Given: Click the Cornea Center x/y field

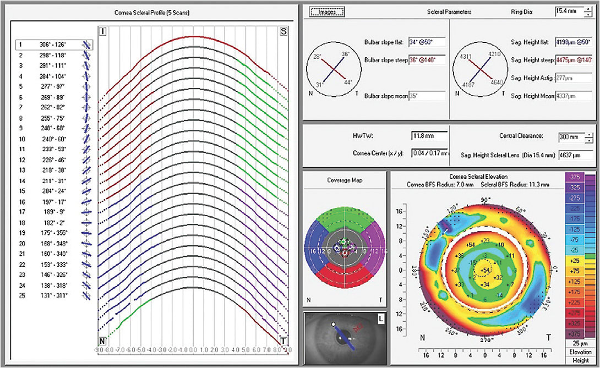Looking at the screenshot, I should point(429,153).
